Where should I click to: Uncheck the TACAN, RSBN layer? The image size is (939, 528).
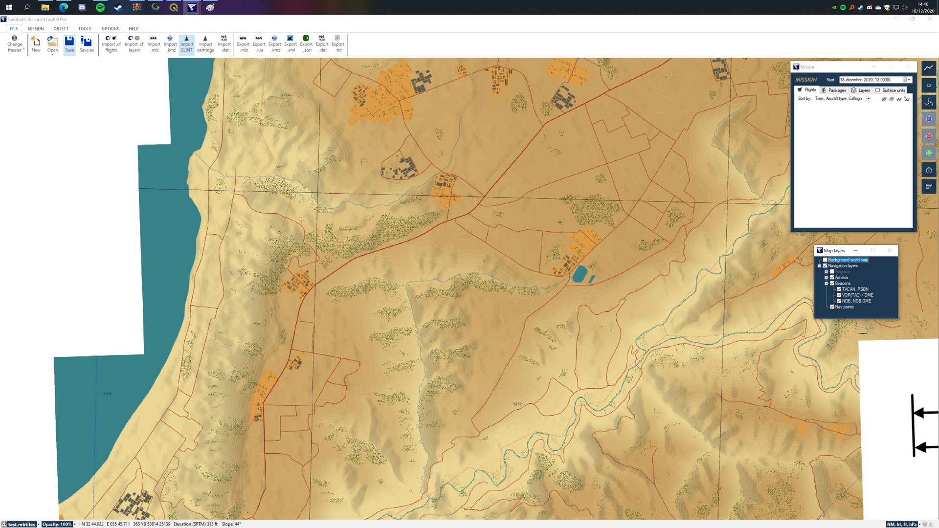coord(839,289)
